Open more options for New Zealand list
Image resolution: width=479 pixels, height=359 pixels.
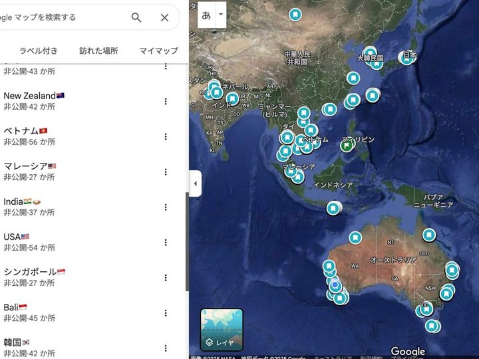166,101
